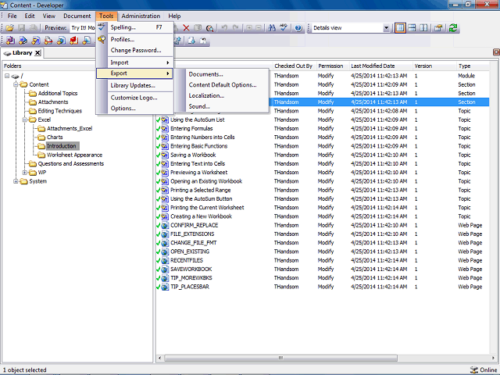Select the TIP_PLACESBAR web page row
Screen dimensions: 500x375
tap(323, 287)
